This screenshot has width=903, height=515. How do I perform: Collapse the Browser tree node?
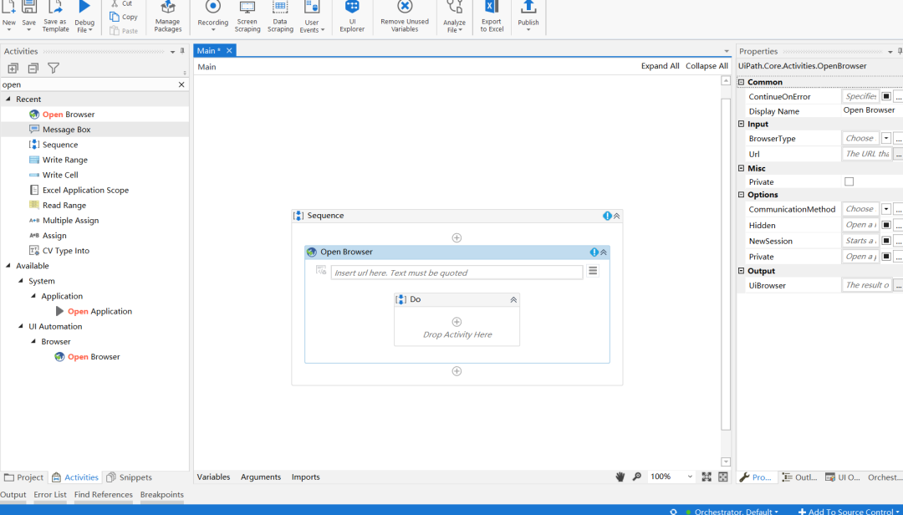click(x=33, y=342)
